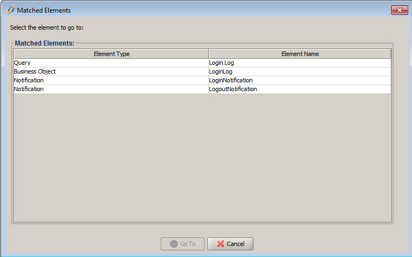412x257 pixels.
Task: Select the 'LogoutNotification' element name
Action: [300, 89]
